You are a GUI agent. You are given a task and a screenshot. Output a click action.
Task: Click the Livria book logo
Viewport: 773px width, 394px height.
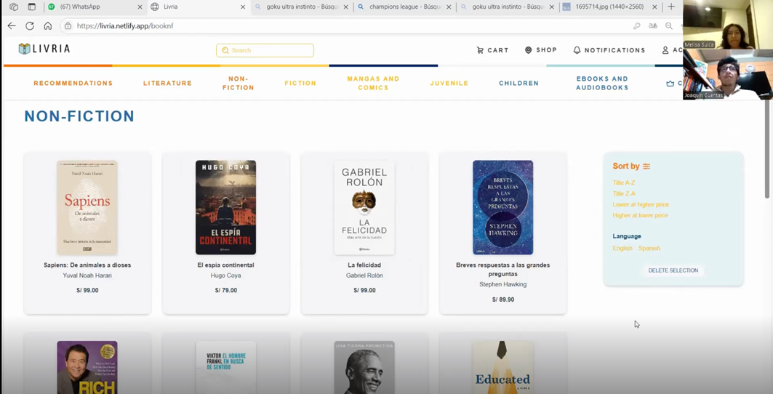pos(24,48)
